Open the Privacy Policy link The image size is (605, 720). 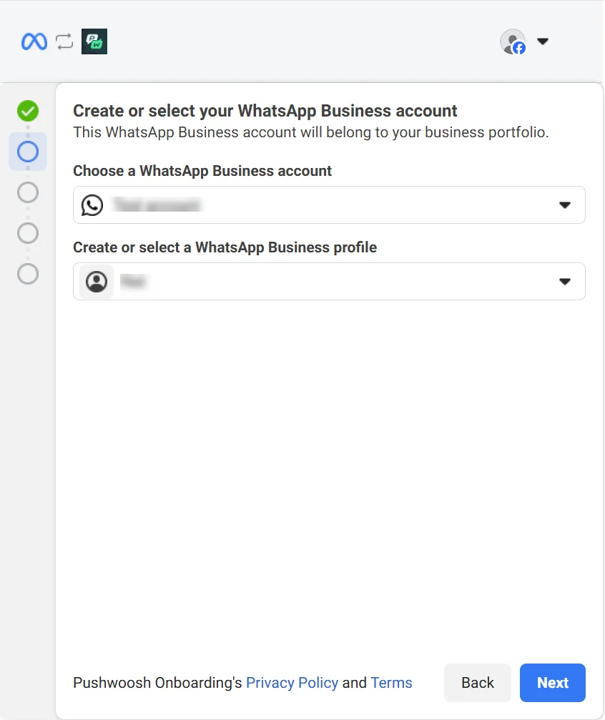292,683
